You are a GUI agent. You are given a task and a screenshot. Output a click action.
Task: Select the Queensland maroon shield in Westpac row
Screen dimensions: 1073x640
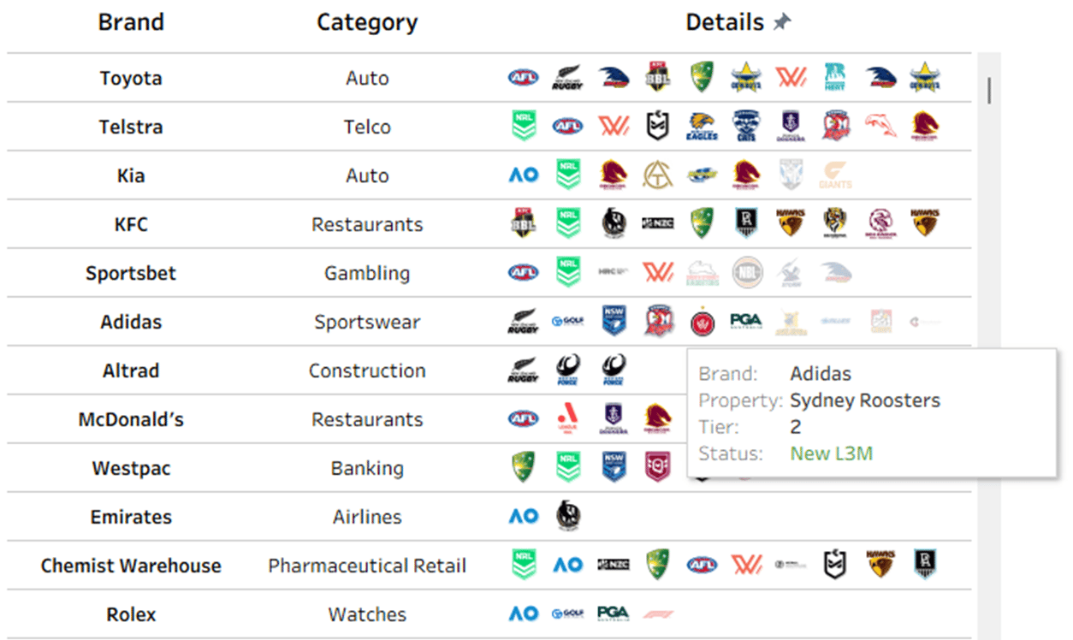[x=657, y=468]
